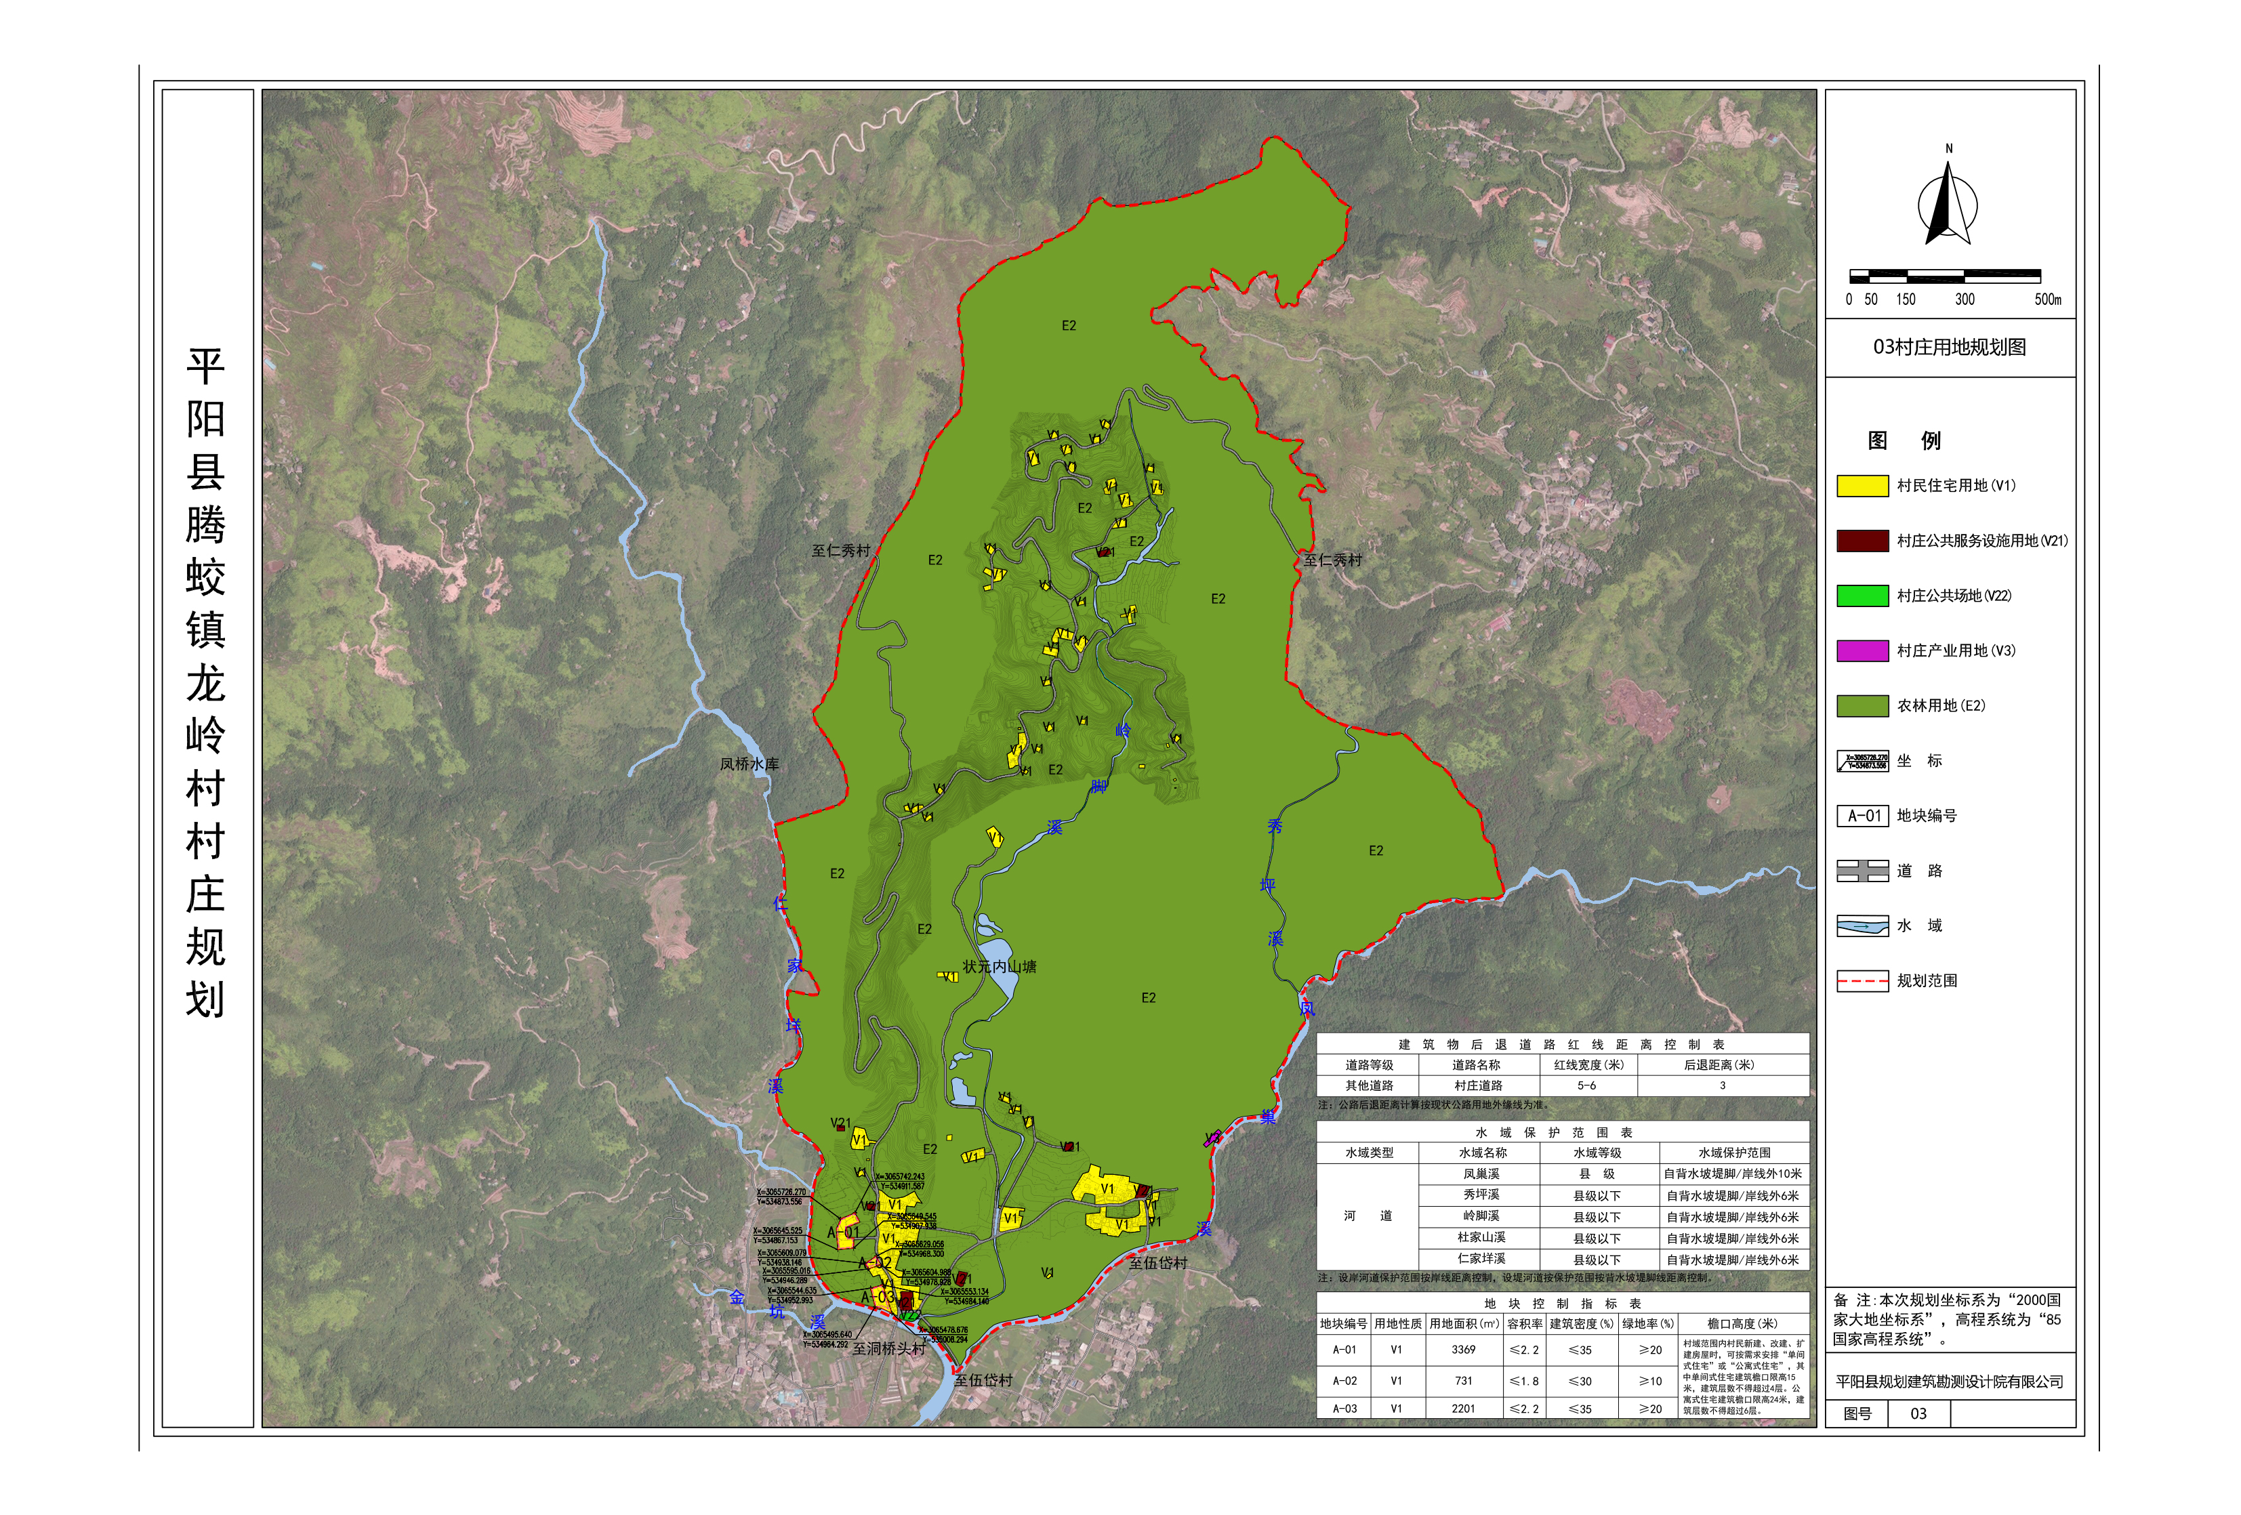
Task: Click the 备注 coordinate system note text
Action: (1948, 1319)
